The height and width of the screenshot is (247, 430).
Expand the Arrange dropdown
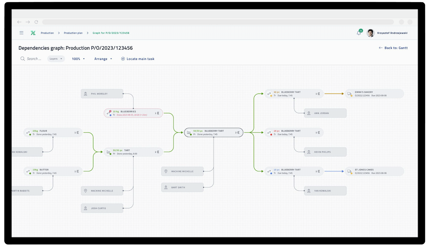(x=102, y=59)
